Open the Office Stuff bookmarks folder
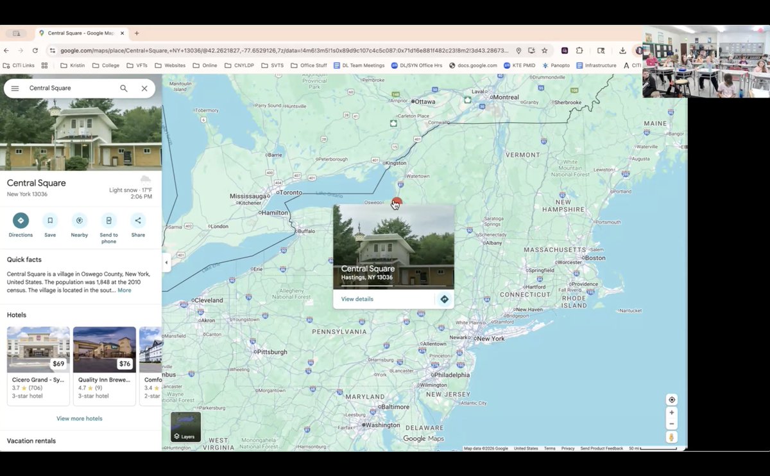This screenshot has height=476, width=770. pos(309,66)
